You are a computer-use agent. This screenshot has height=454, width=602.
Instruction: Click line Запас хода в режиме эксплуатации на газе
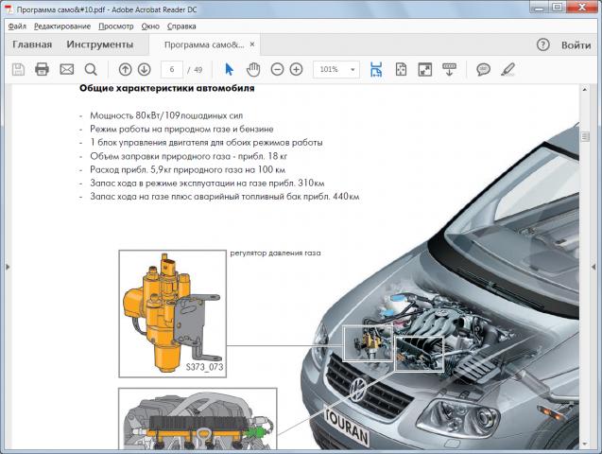(x=207, y=183)
